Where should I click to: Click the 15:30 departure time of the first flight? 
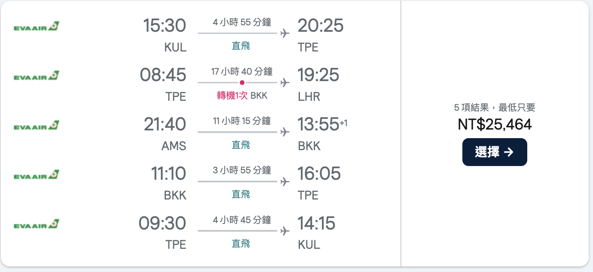click(x=164, y=26)
